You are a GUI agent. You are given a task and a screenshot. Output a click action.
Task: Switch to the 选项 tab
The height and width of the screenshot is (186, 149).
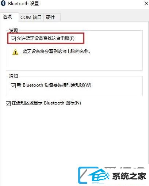(7, 17)
